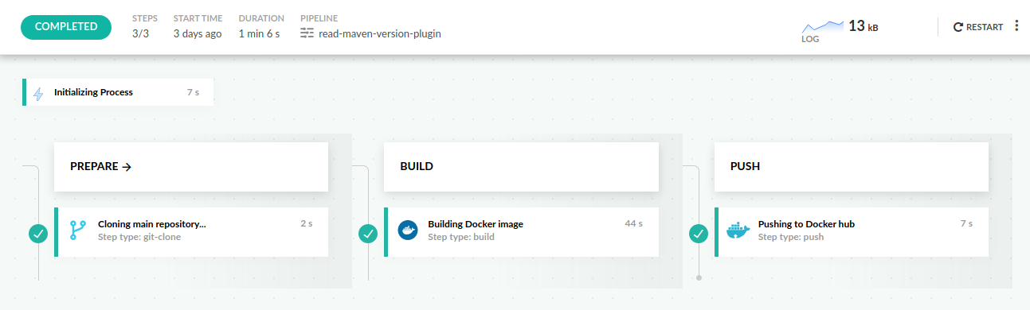Click the pipeline settings icon beside read-maven-version-plugin
Viewport: 1030px width, 310px height.
pos(307,33)
